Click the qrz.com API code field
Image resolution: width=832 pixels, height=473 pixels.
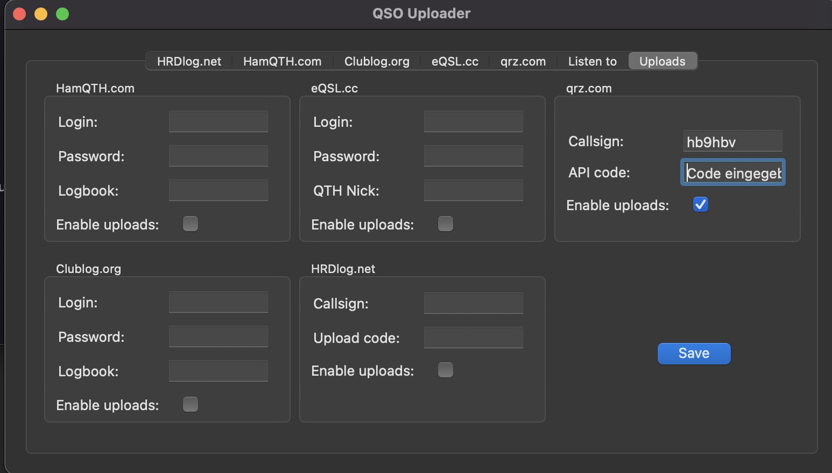(x=732, y=173)
